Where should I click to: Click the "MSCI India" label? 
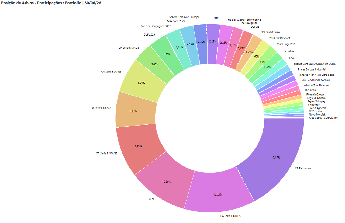[315, 111]
